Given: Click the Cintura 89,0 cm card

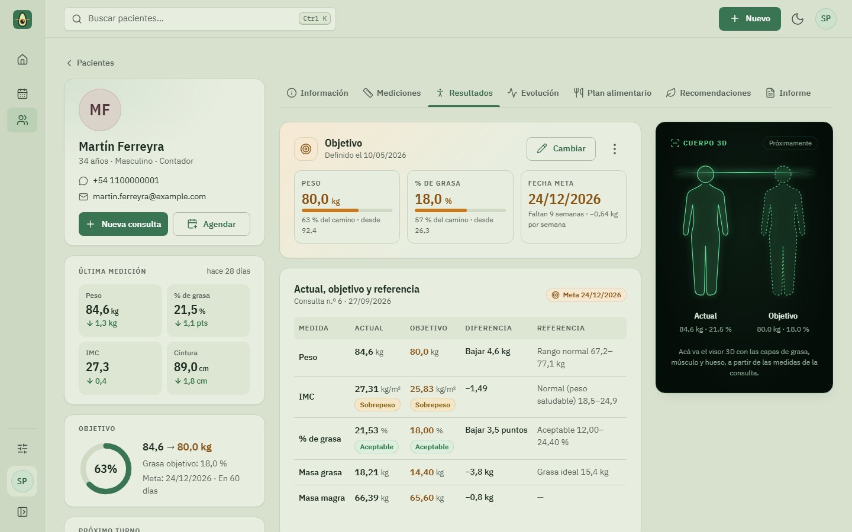Looking at the screenshot, I should [x=208, y=368].
